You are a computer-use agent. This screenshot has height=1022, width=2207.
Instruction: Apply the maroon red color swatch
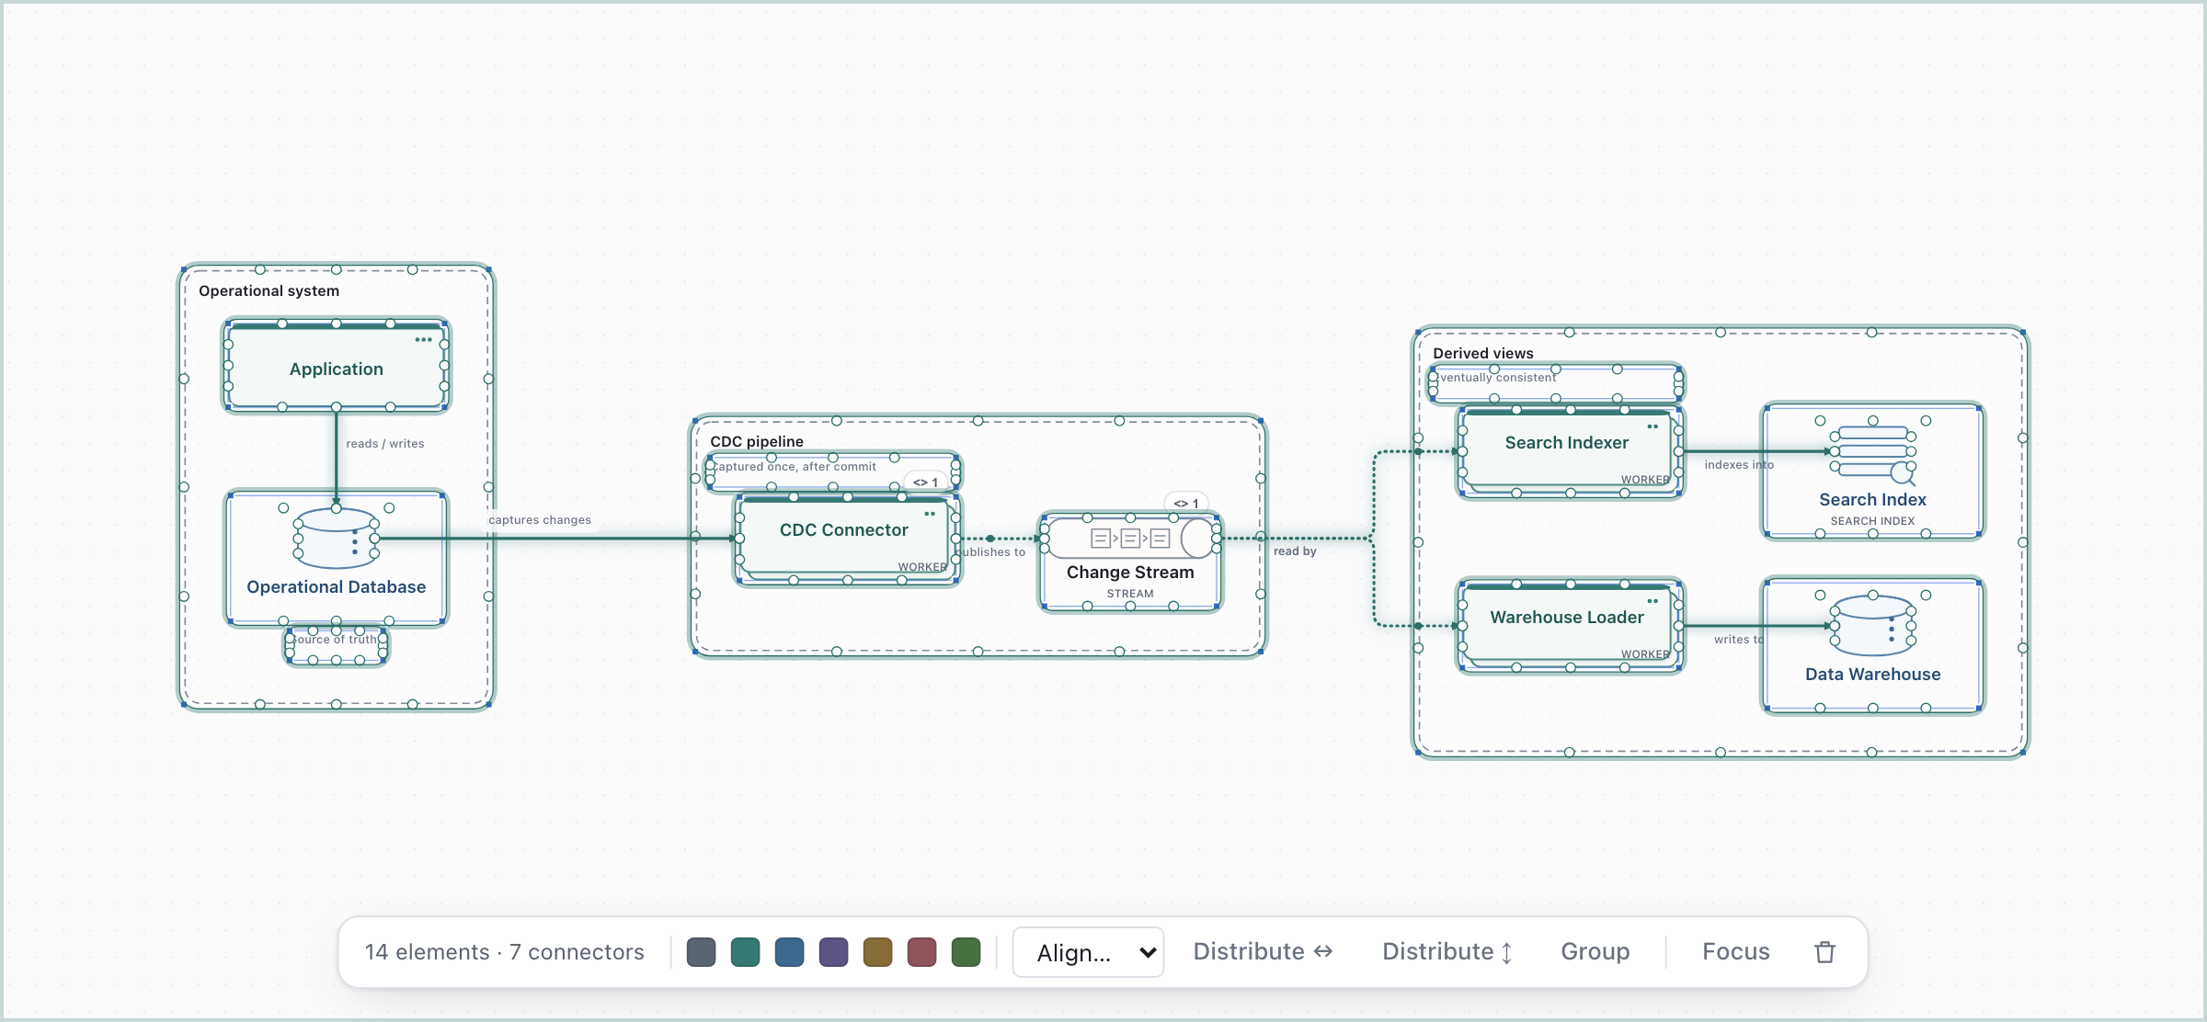[921, 952]
